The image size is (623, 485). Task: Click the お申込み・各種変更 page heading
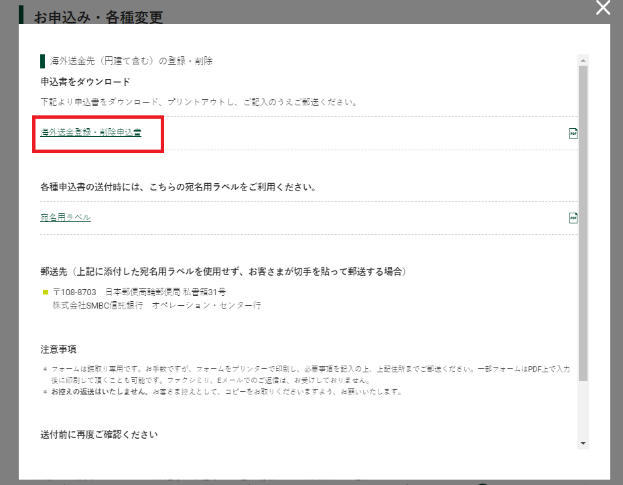[98, 17]
